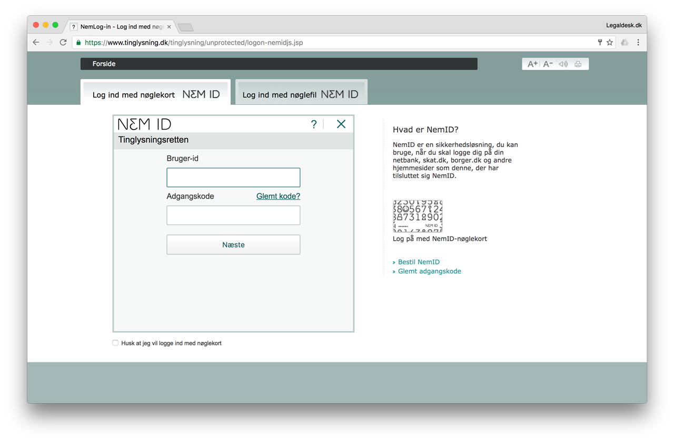The width and height of the screenshot is (674, 442).
Task: Focus the Adgangskode password field
Action: coord(233,215)
